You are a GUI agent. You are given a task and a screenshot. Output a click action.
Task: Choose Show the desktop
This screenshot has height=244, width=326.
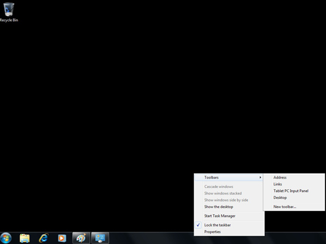(229, 207)
